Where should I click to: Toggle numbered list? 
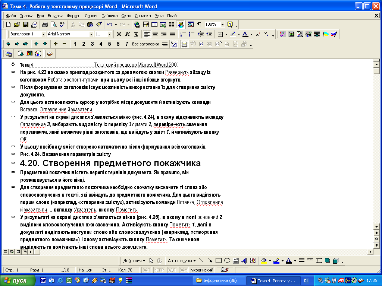coord(183,34)
